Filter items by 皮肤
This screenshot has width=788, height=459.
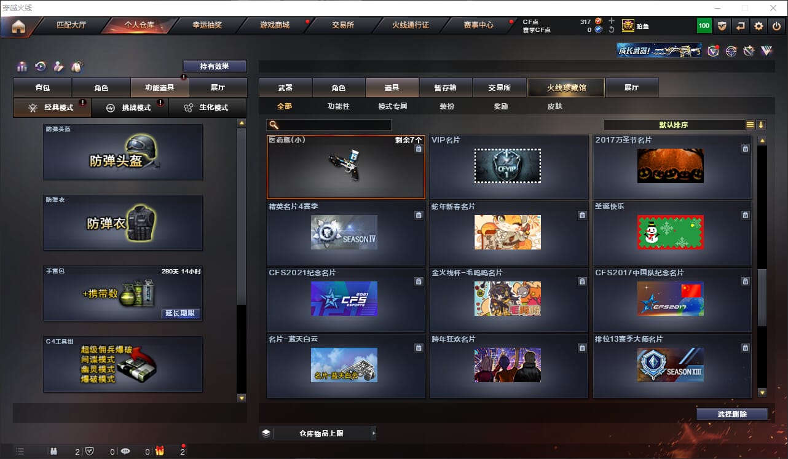555,106
